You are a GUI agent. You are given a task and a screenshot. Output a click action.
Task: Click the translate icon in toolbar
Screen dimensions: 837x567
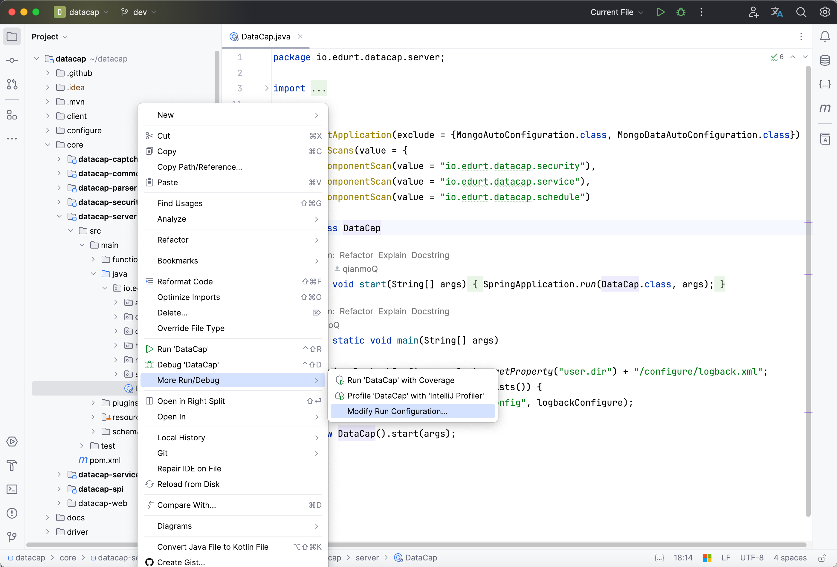[x=777, y=12]
